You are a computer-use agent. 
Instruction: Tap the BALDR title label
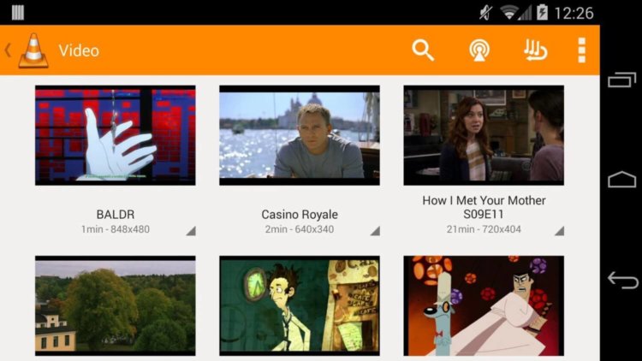tap(115, 214)
